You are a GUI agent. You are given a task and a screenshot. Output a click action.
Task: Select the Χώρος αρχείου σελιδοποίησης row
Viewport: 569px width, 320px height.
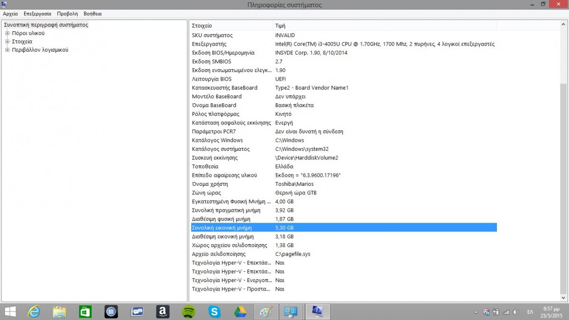[x=343, y=245]
